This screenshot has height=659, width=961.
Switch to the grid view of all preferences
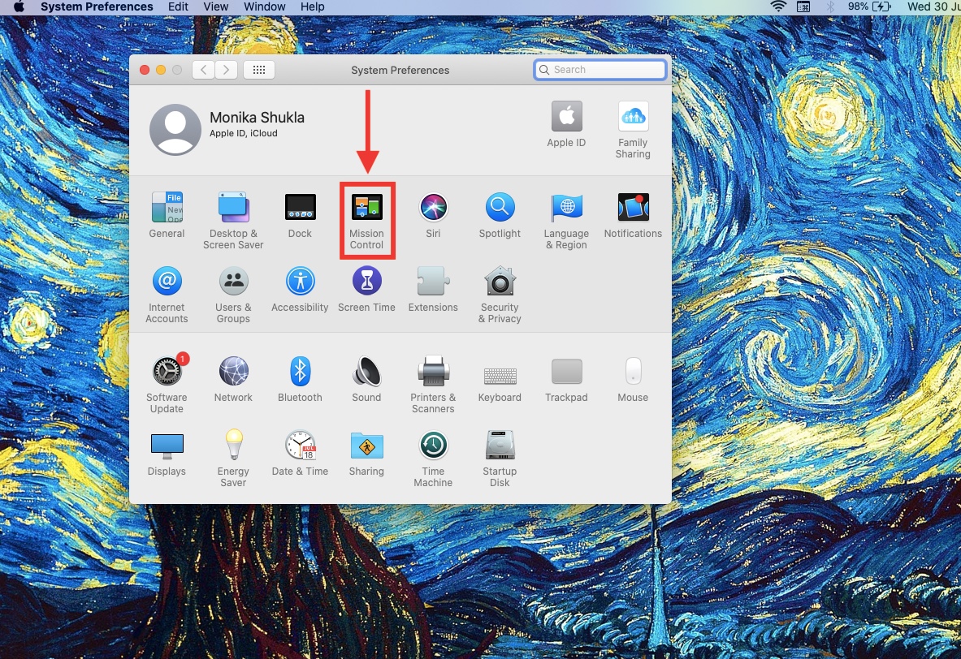click(x=259, y=70)
